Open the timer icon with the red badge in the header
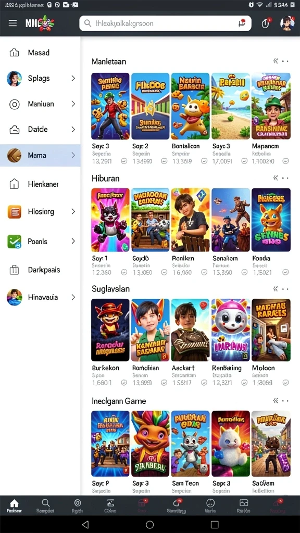The height and width of the screenshot is (533, 300). coord(266,23)
